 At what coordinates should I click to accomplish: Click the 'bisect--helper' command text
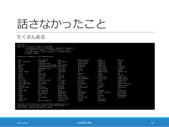pos(24,72)
